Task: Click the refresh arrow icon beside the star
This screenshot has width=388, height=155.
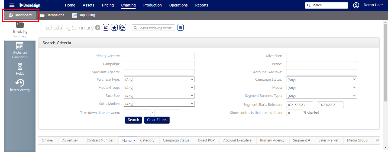Action: (x=123, y=27)
